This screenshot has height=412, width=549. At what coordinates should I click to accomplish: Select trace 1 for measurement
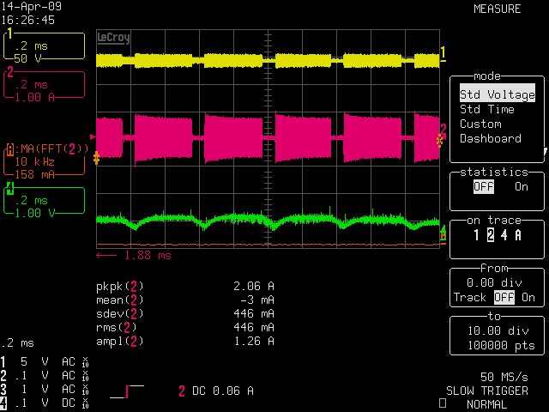476,235
